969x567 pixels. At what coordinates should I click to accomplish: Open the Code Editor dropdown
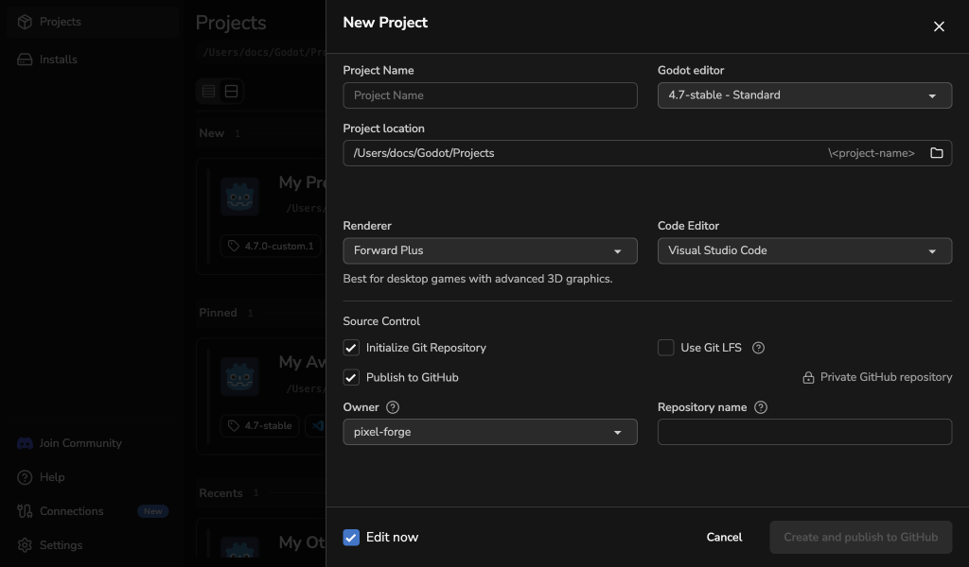point(804,250)
